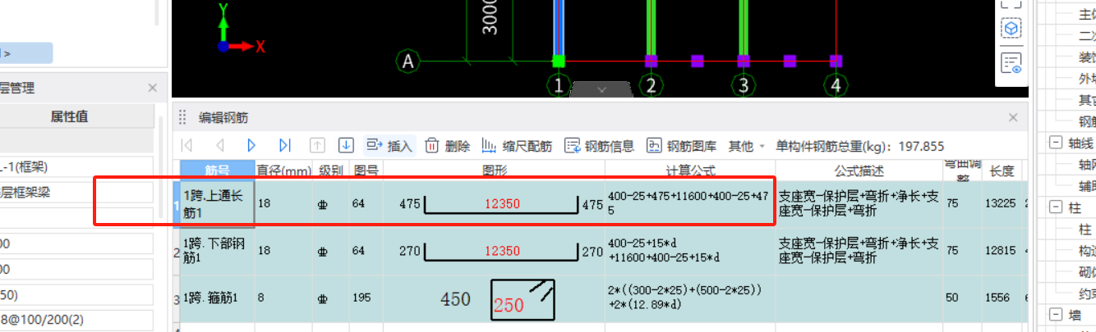
Task: Click length value 12815
Action: point(1002,252)
